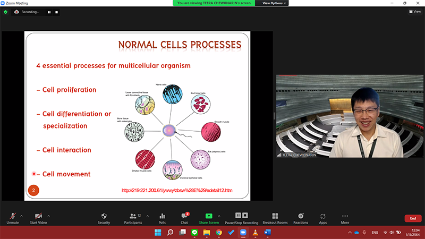Expand share options arrow beside Share Screen
425x239 pixels.
(x=219, y=216)
